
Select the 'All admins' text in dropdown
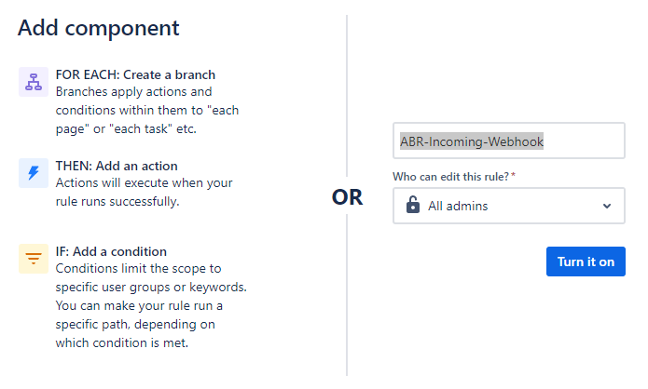click(458, 206)
